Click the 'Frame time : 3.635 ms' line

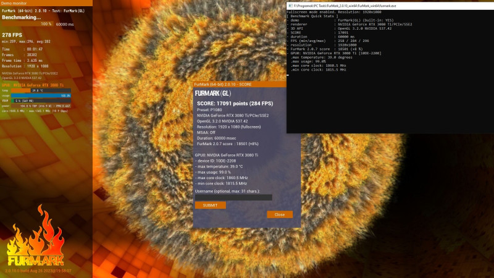point(22,61)
